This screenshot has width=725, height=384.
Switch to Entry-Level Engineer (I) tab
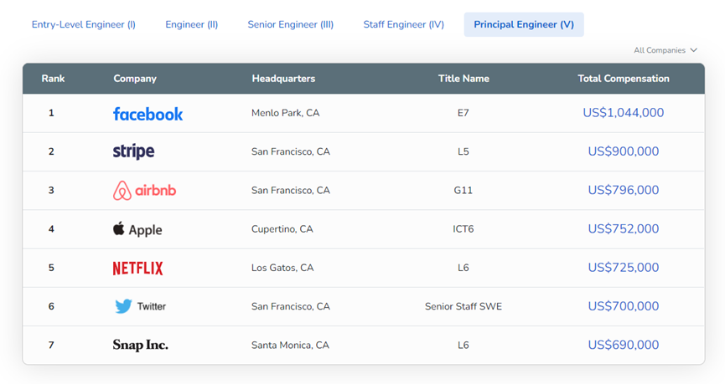pos(84,24)
